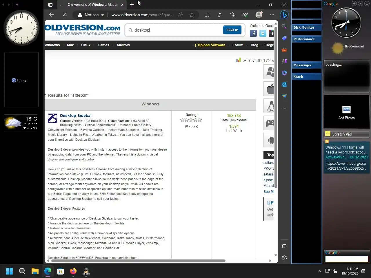Open Edge sidebar settings gear
This screenshot has height=278, width=371.
[x=284, y=258]
